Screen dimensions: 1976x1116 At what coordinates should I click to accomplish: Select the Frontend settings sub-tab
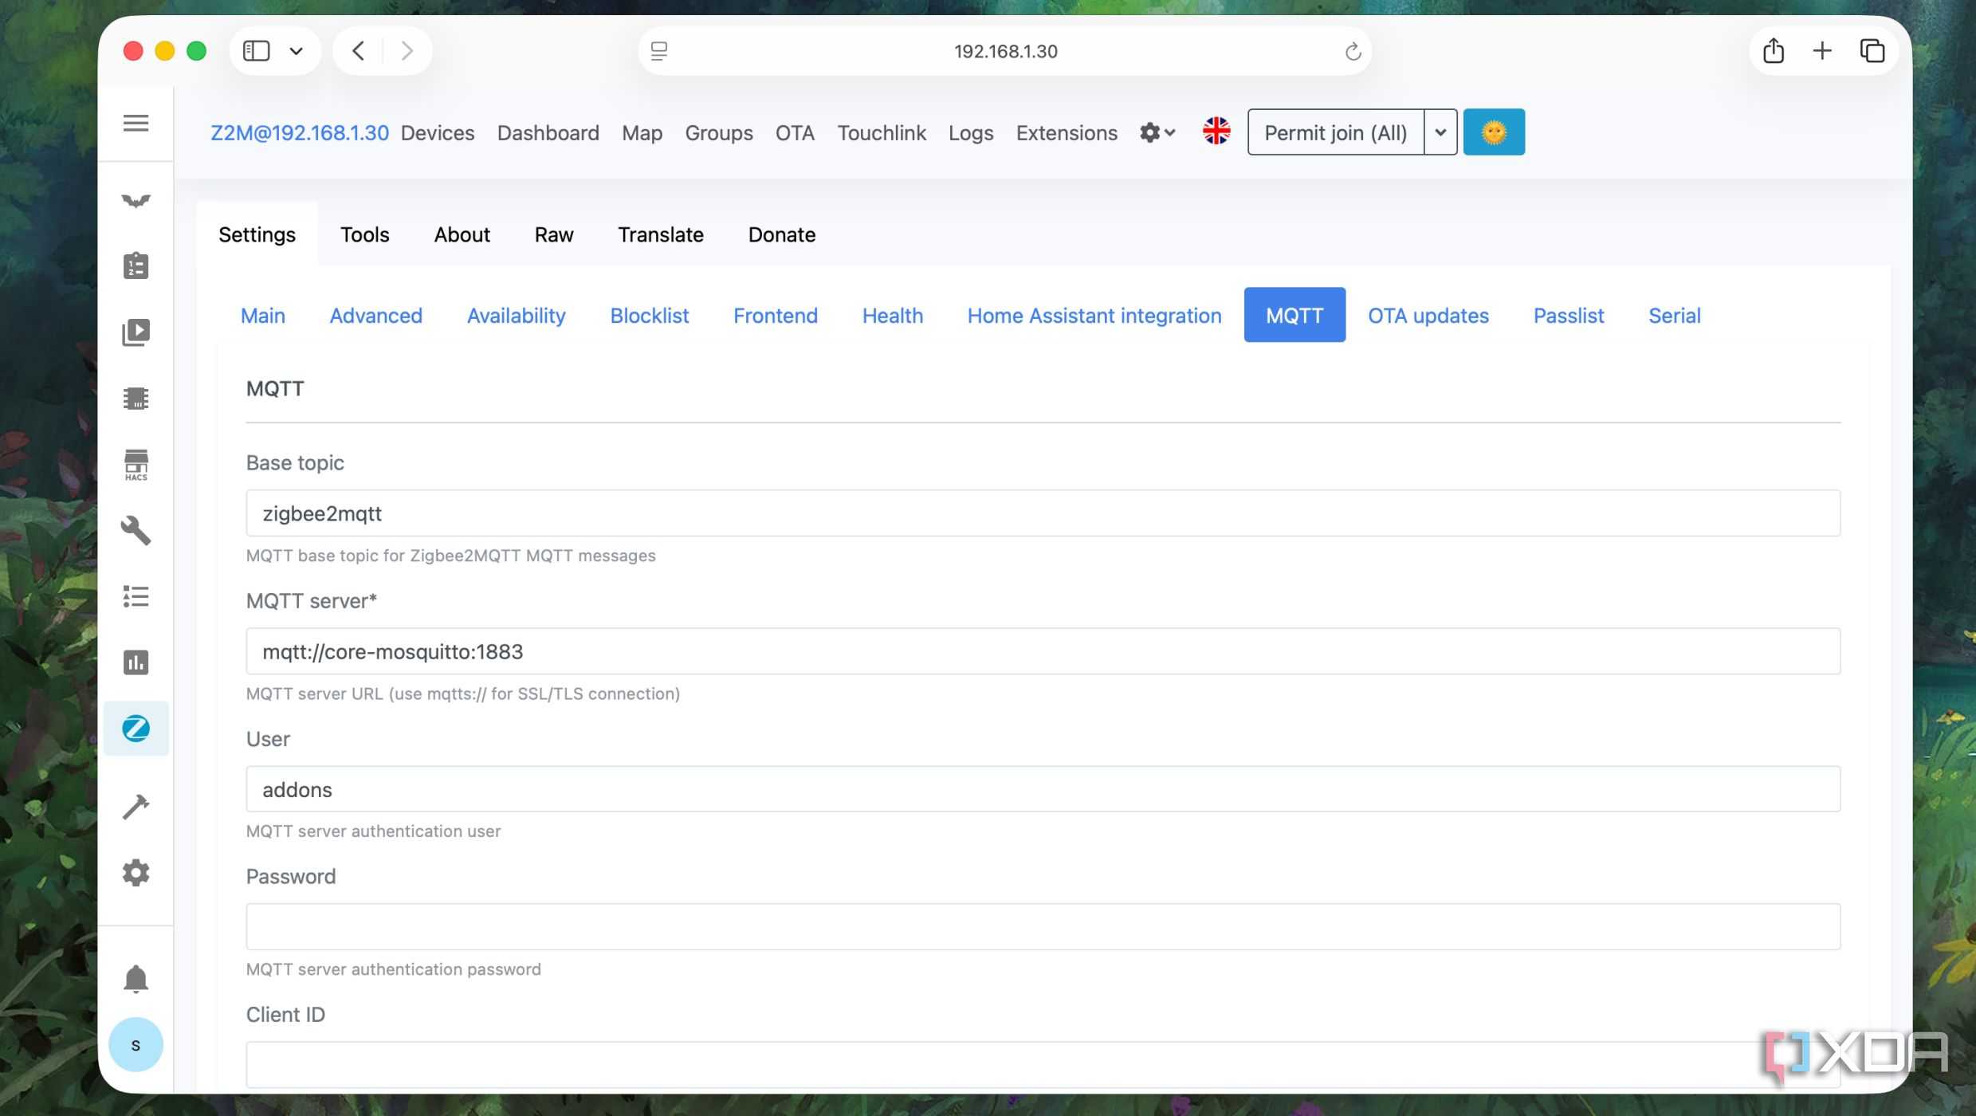[775, 315]
